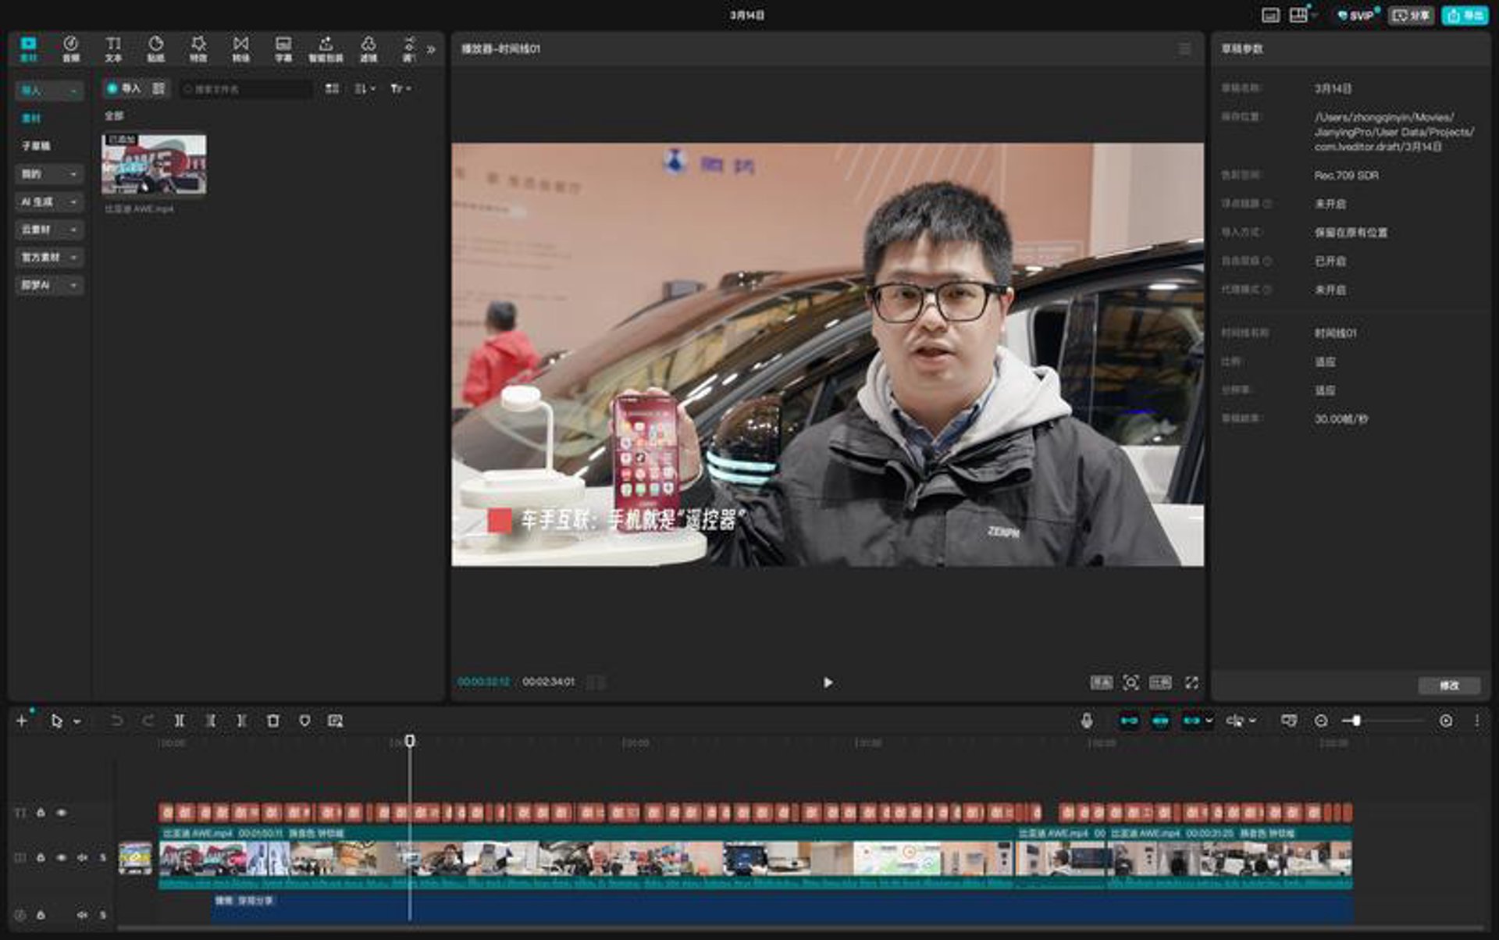The height and width of the screenshot is (940, 1499).
Task: Toggle main track magnet snapping
Action: pos(1129,721)
